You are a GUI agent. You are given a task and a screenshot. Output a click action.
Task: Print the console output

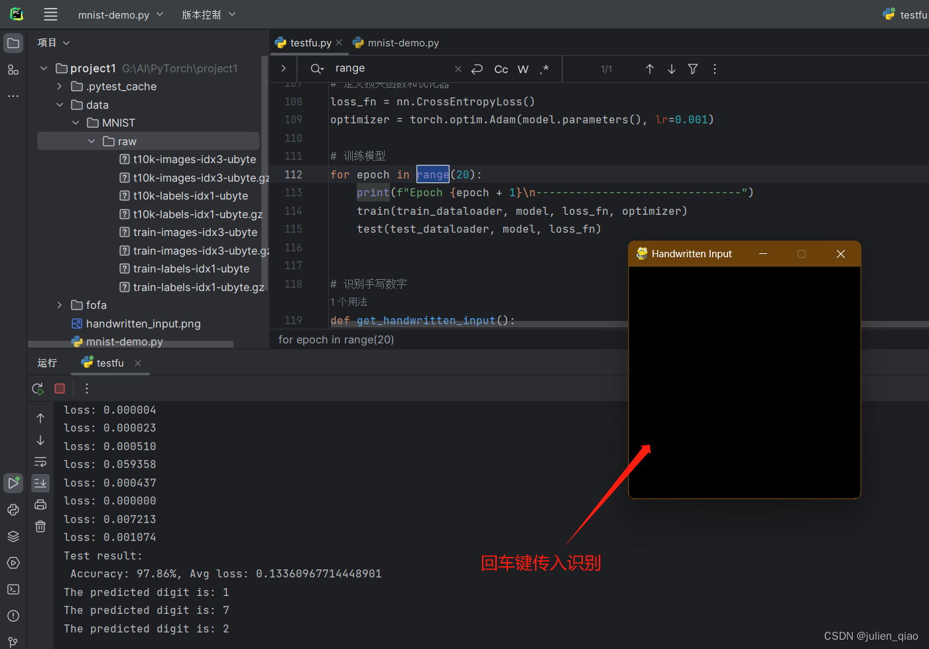(40, 504)
